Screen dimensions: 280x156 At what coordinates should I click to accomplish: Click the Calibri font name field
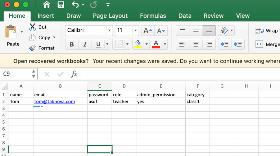pyautogui.click(x=86, y=30)
